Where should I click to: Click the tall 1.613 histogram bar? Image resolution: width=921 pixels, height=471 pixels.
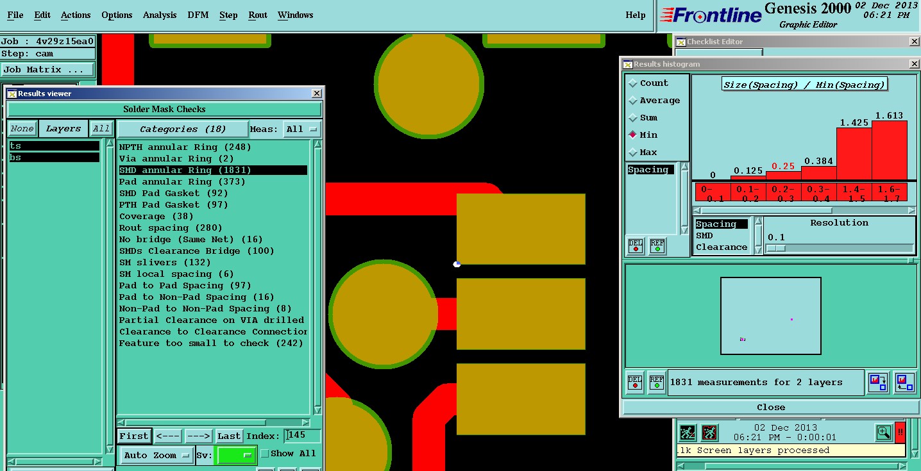pyautogui.click(x=889, y=151)
